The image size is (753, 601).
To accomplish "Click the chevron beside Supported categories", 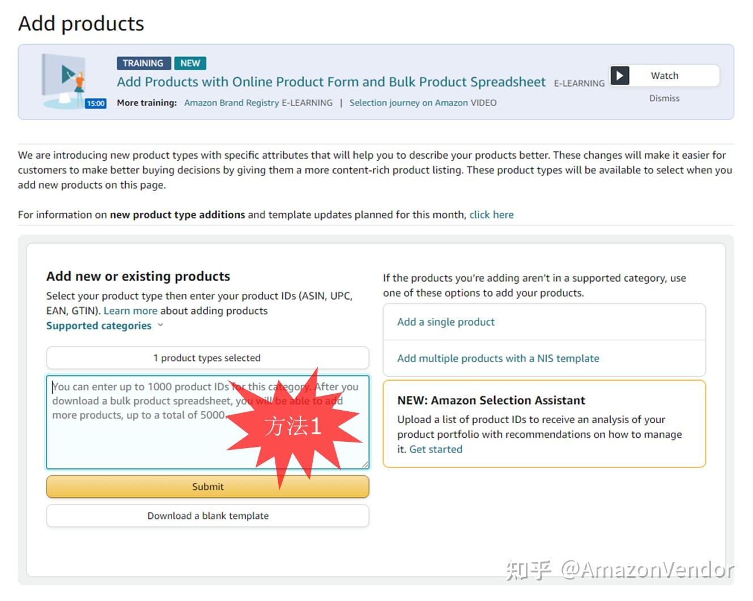I will pyautogui.click(x=160, y=325).
